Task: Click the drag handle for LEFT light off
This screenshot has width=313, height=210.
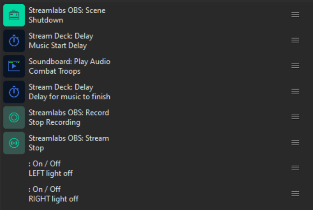Action: (295, 168)
